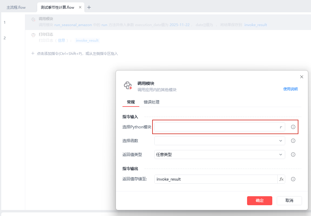Switch to the 常规 tab
The width and height of the screenshot is (311, 216).
click(131, 102)
